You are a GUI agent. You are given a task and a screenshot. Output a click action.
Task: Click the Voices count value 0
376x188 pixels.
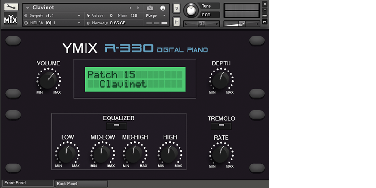111,16
